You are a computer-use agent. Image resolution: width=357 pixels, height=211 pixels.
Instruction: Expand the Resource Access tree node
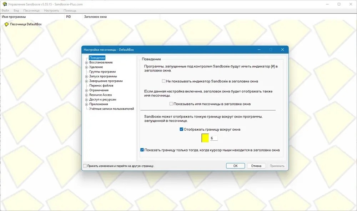86,95
